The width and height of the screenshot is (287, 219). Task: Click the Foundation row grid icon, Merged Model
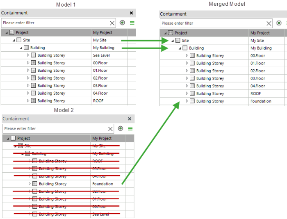[192, 101]
